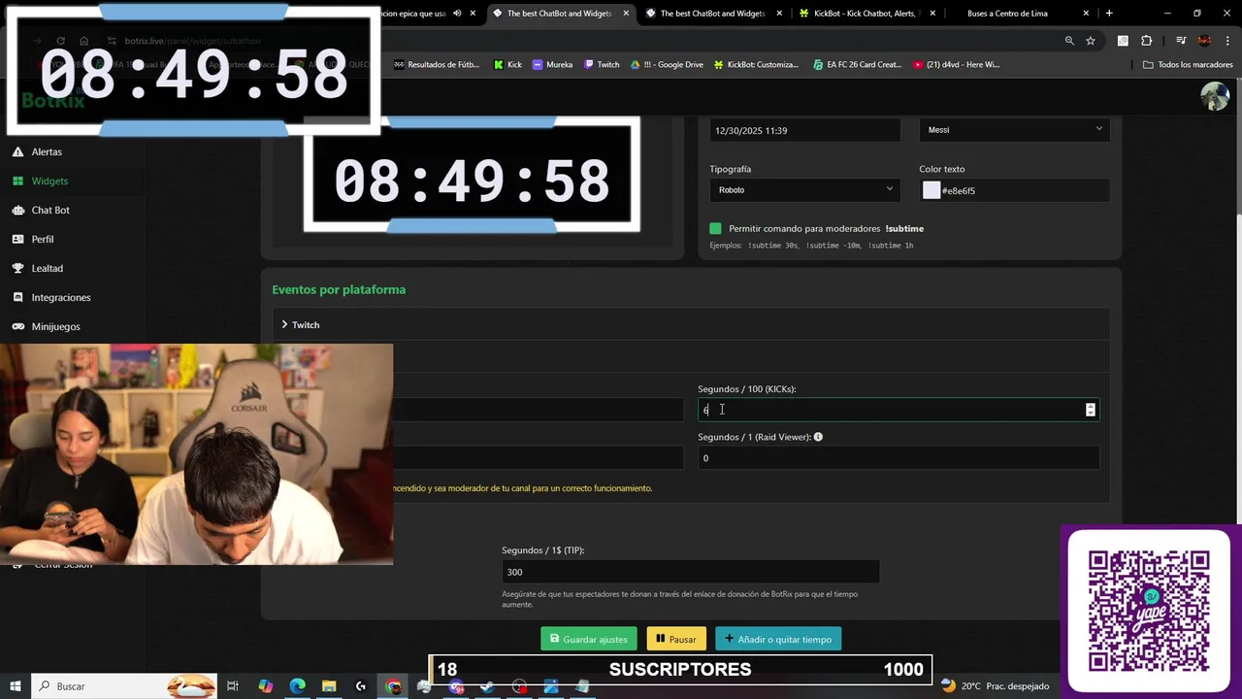Screen dimensions: 1242x699
Task: Open the Alertas sidebar section
Action: pos(47,151)
